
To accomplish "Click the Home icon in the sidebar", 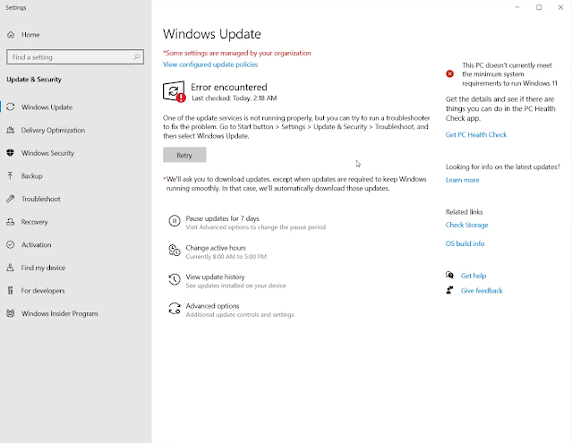I will point(11,35).
